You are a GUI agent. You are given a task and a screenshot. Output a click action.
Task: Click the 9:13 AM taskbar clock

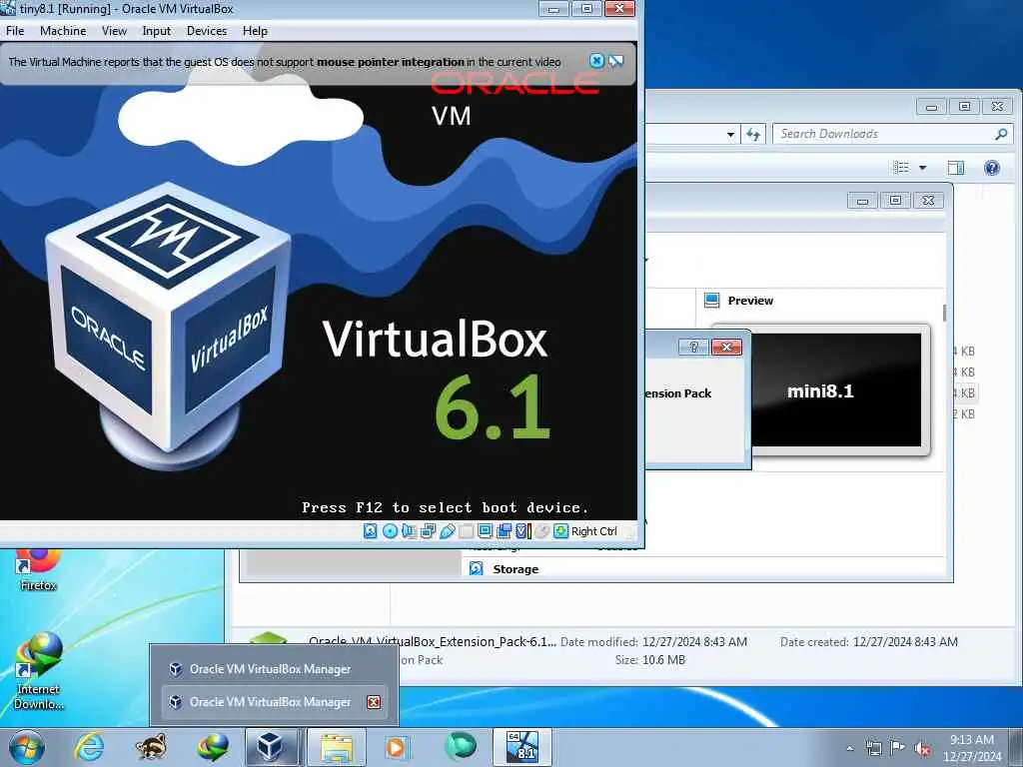point(972,748)
